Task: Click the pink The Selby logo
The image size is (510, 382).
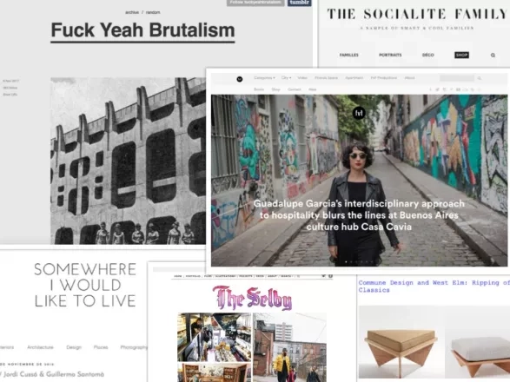Action: 253,298
